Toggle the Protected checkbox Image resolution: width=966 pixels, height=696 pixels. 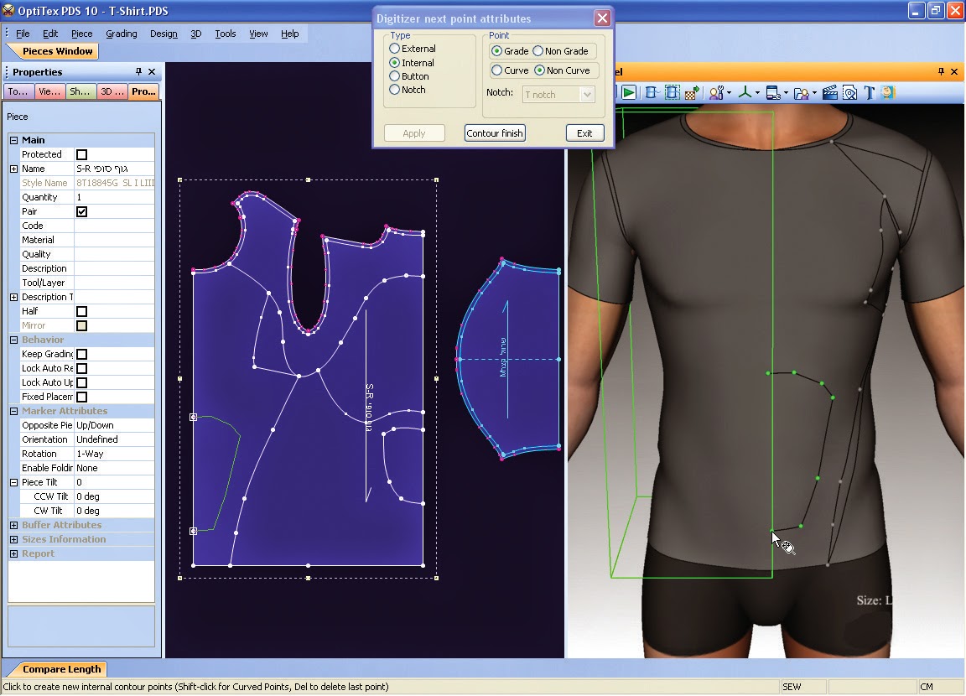81,154
